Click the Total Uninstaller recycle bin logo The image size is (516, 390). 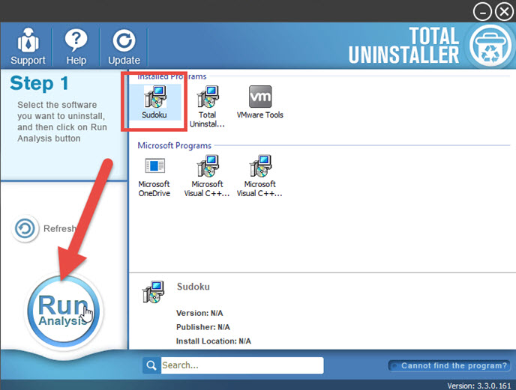(491, 46)
